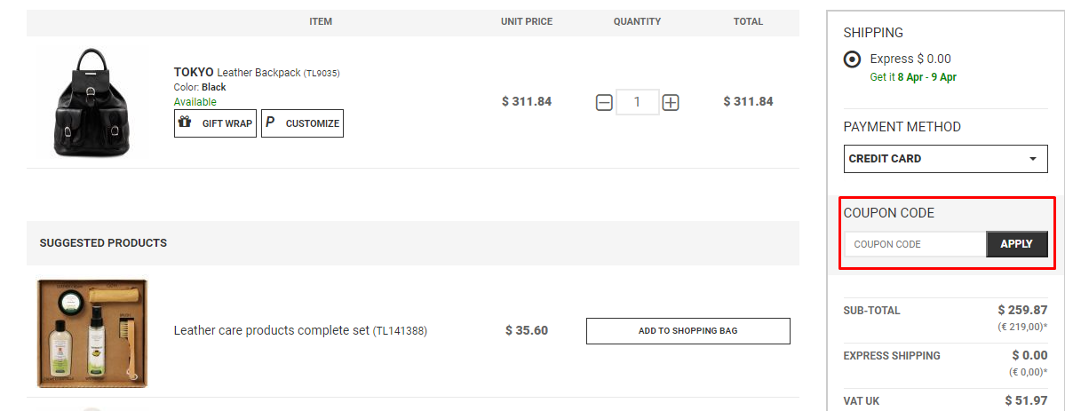Screen dimensions: 1065x411
Task: Click the Unit Price column header
Action: tap(527, 21)
